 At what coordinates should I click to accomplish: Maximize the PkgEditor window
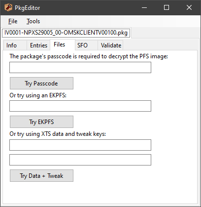click(167, 7)
